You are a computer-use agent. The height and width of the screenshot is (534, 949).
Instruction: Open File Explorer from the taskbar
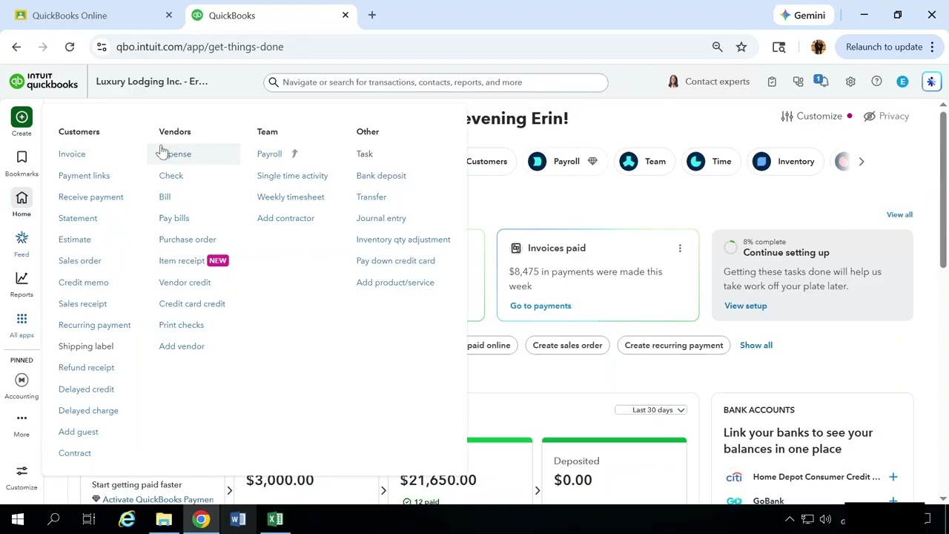[164, 519]
